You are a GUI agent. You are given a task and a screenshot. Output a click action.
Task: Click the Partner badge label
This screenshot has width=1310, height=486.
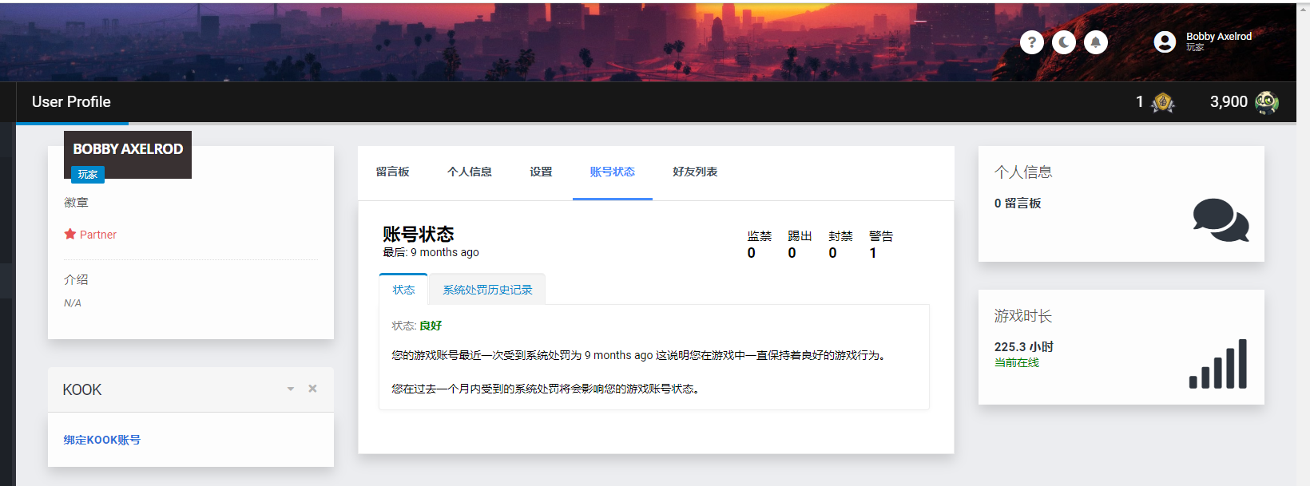(x=98, y=235)
